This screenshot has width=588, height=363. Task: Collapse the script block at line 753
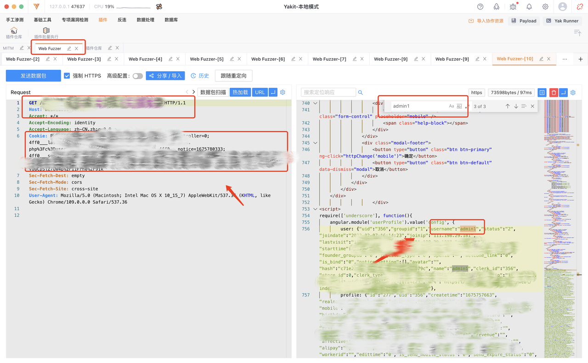tap(316, 209)
